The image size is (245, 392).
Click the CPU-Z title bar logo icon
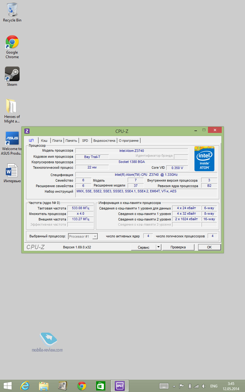27,131
